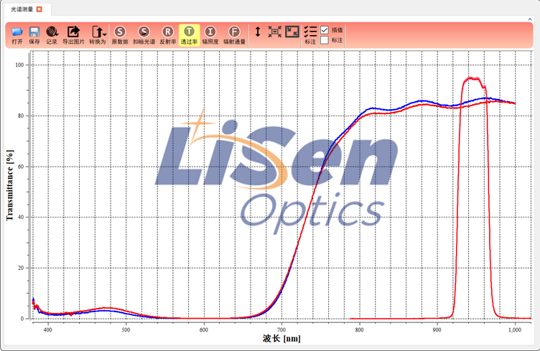
Task: Click the 波长 [nm] axis label
Action: pos(281,339)
